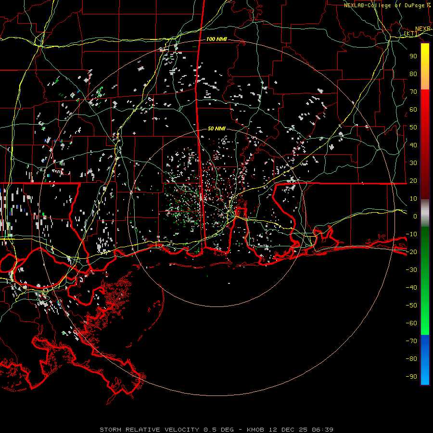
Task: Click the 40 value on velocity scale
Action: pyautogui.click(x=413, y=145)
